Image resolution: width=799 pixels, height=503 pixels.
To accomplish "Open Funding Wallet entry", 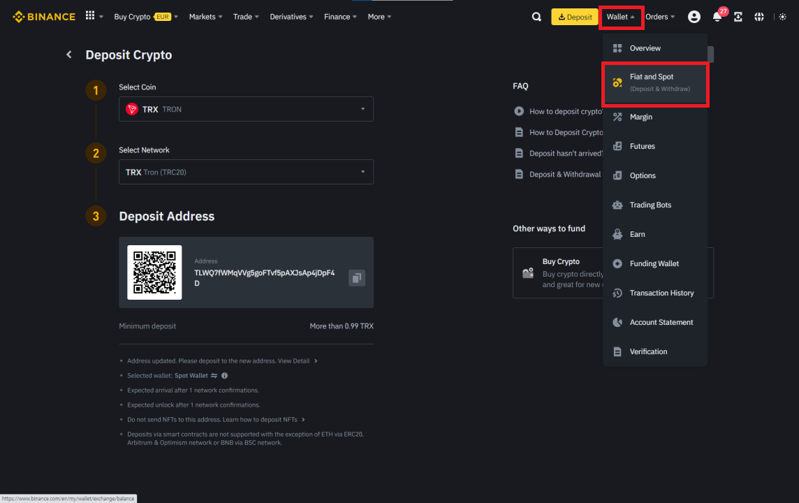I will tap(655, 263).
